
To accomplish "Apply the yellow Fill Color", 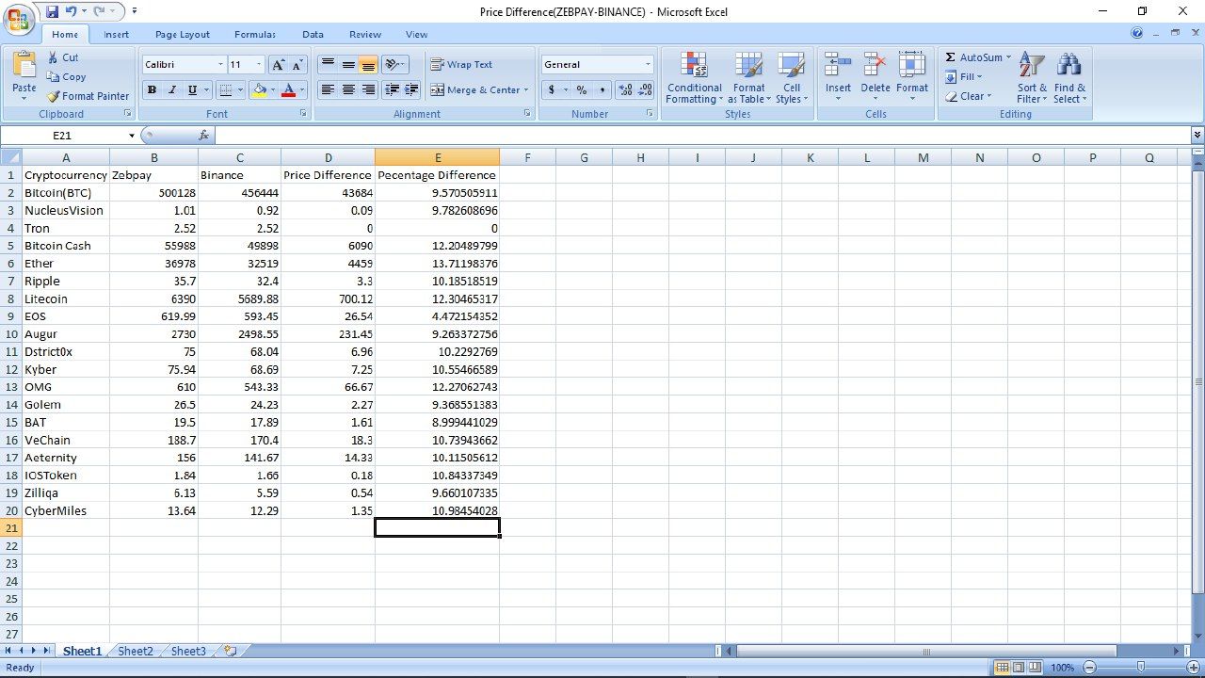I will coord(259,90).
